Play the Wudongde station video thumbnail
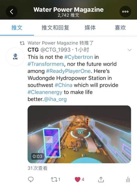The width and height of the screenshot is (137, 186). [x=79, y=134]
